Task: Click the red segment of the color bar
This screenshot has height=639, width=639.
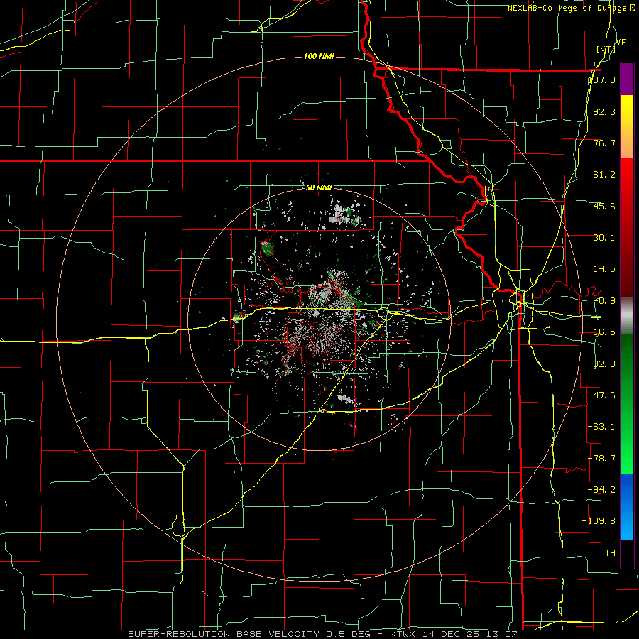Action: tap(627, 227)
